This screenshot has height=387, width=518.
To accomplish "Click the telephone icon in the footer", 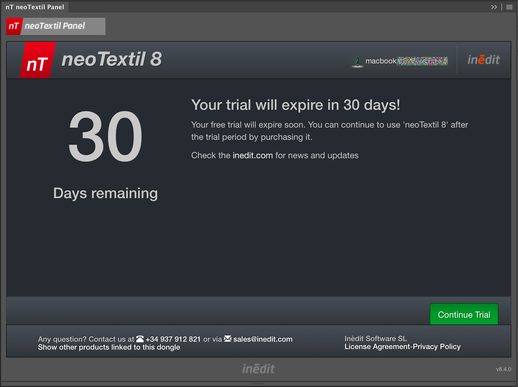I will pyautogui.click(x=140, y=339).
